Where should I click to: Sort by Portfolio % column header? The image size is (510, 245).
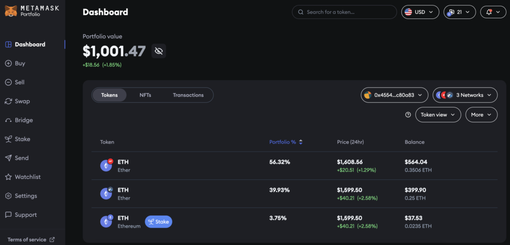click(x=286, y=142)
